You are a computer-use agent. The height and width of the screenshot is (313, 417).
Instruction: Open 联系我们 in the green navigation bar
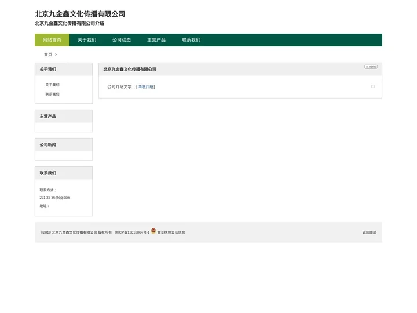tap(191, 40)
